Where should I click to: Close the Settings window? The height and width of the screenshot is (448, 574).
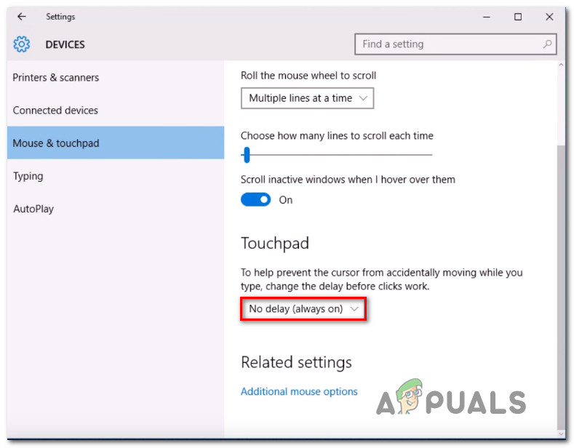pos(549,17)
